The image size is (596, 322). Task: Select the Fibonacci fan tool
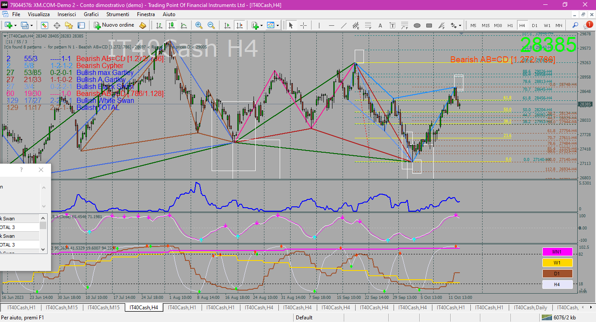442,25
